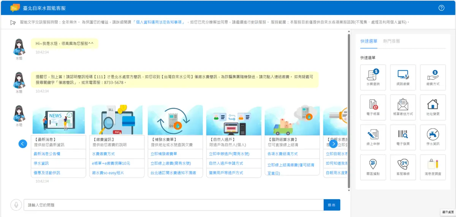Open 最新消息公告欄 link
456x217 pixels.
tap(47, 154)
